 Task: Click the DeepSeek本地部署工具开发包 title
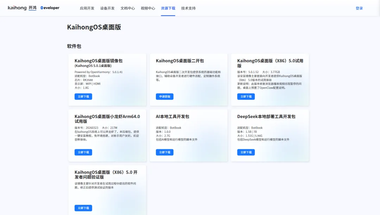click(266, 116)
